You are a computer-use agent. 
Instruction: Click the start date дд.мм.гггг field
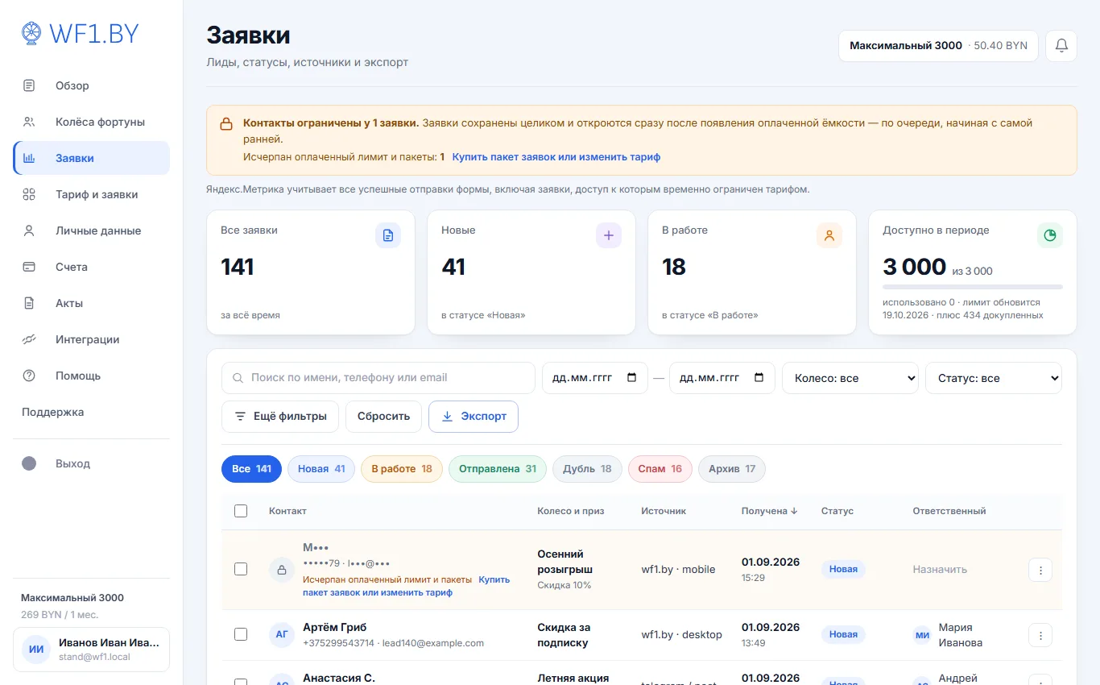coord(595,378)
